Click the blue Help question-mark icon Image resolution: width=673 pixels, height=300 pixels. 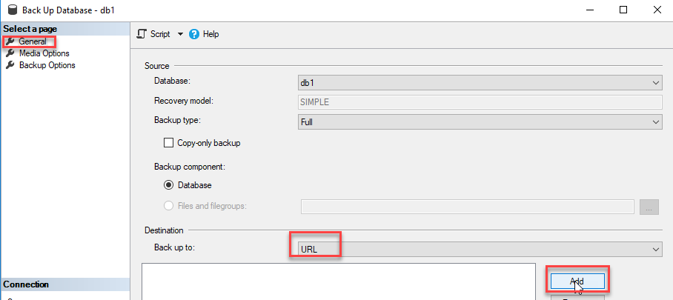(195, 34)
